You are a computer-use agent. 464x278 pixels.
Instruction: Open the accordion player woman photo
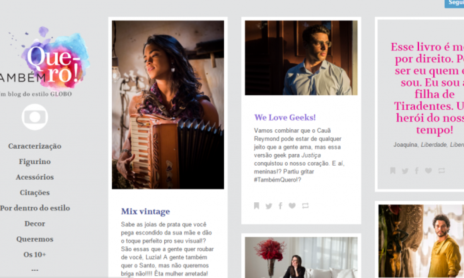coord(168,105)
